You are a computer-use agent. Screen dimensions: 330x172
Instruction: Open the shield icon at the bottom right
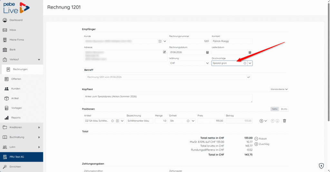point(321,166)
